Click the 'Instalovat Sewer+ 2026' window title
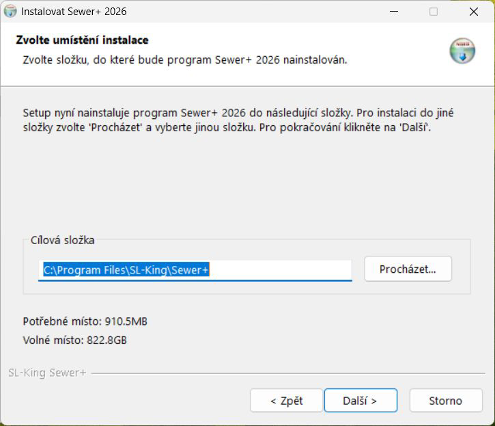Viewport: 495px width, 426px height. 74,12
